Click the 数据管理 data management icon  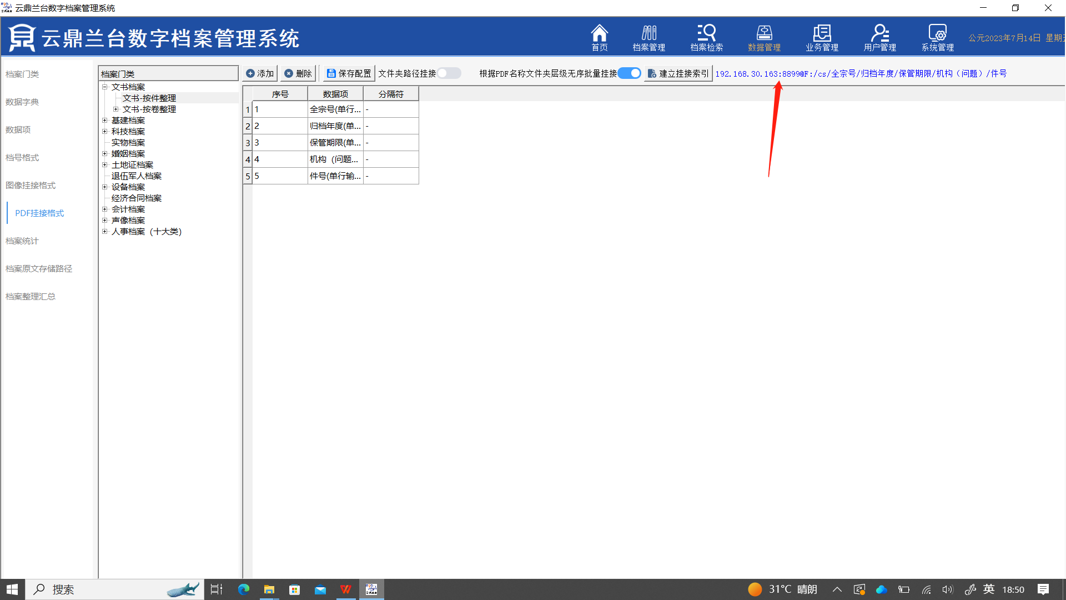pyautogui.click(x=764, y=37)
